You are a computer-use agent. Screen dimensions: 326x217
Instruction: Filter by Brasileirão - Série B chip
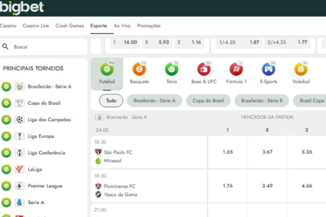click(x=261, y=100)
